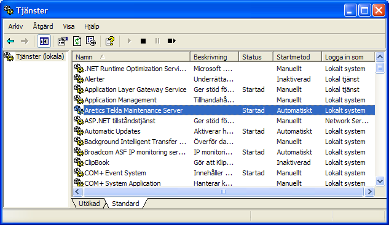Click the gear icon beside ClipBook
The width and height of the screenshot is (389, 225).
(79, 162)
